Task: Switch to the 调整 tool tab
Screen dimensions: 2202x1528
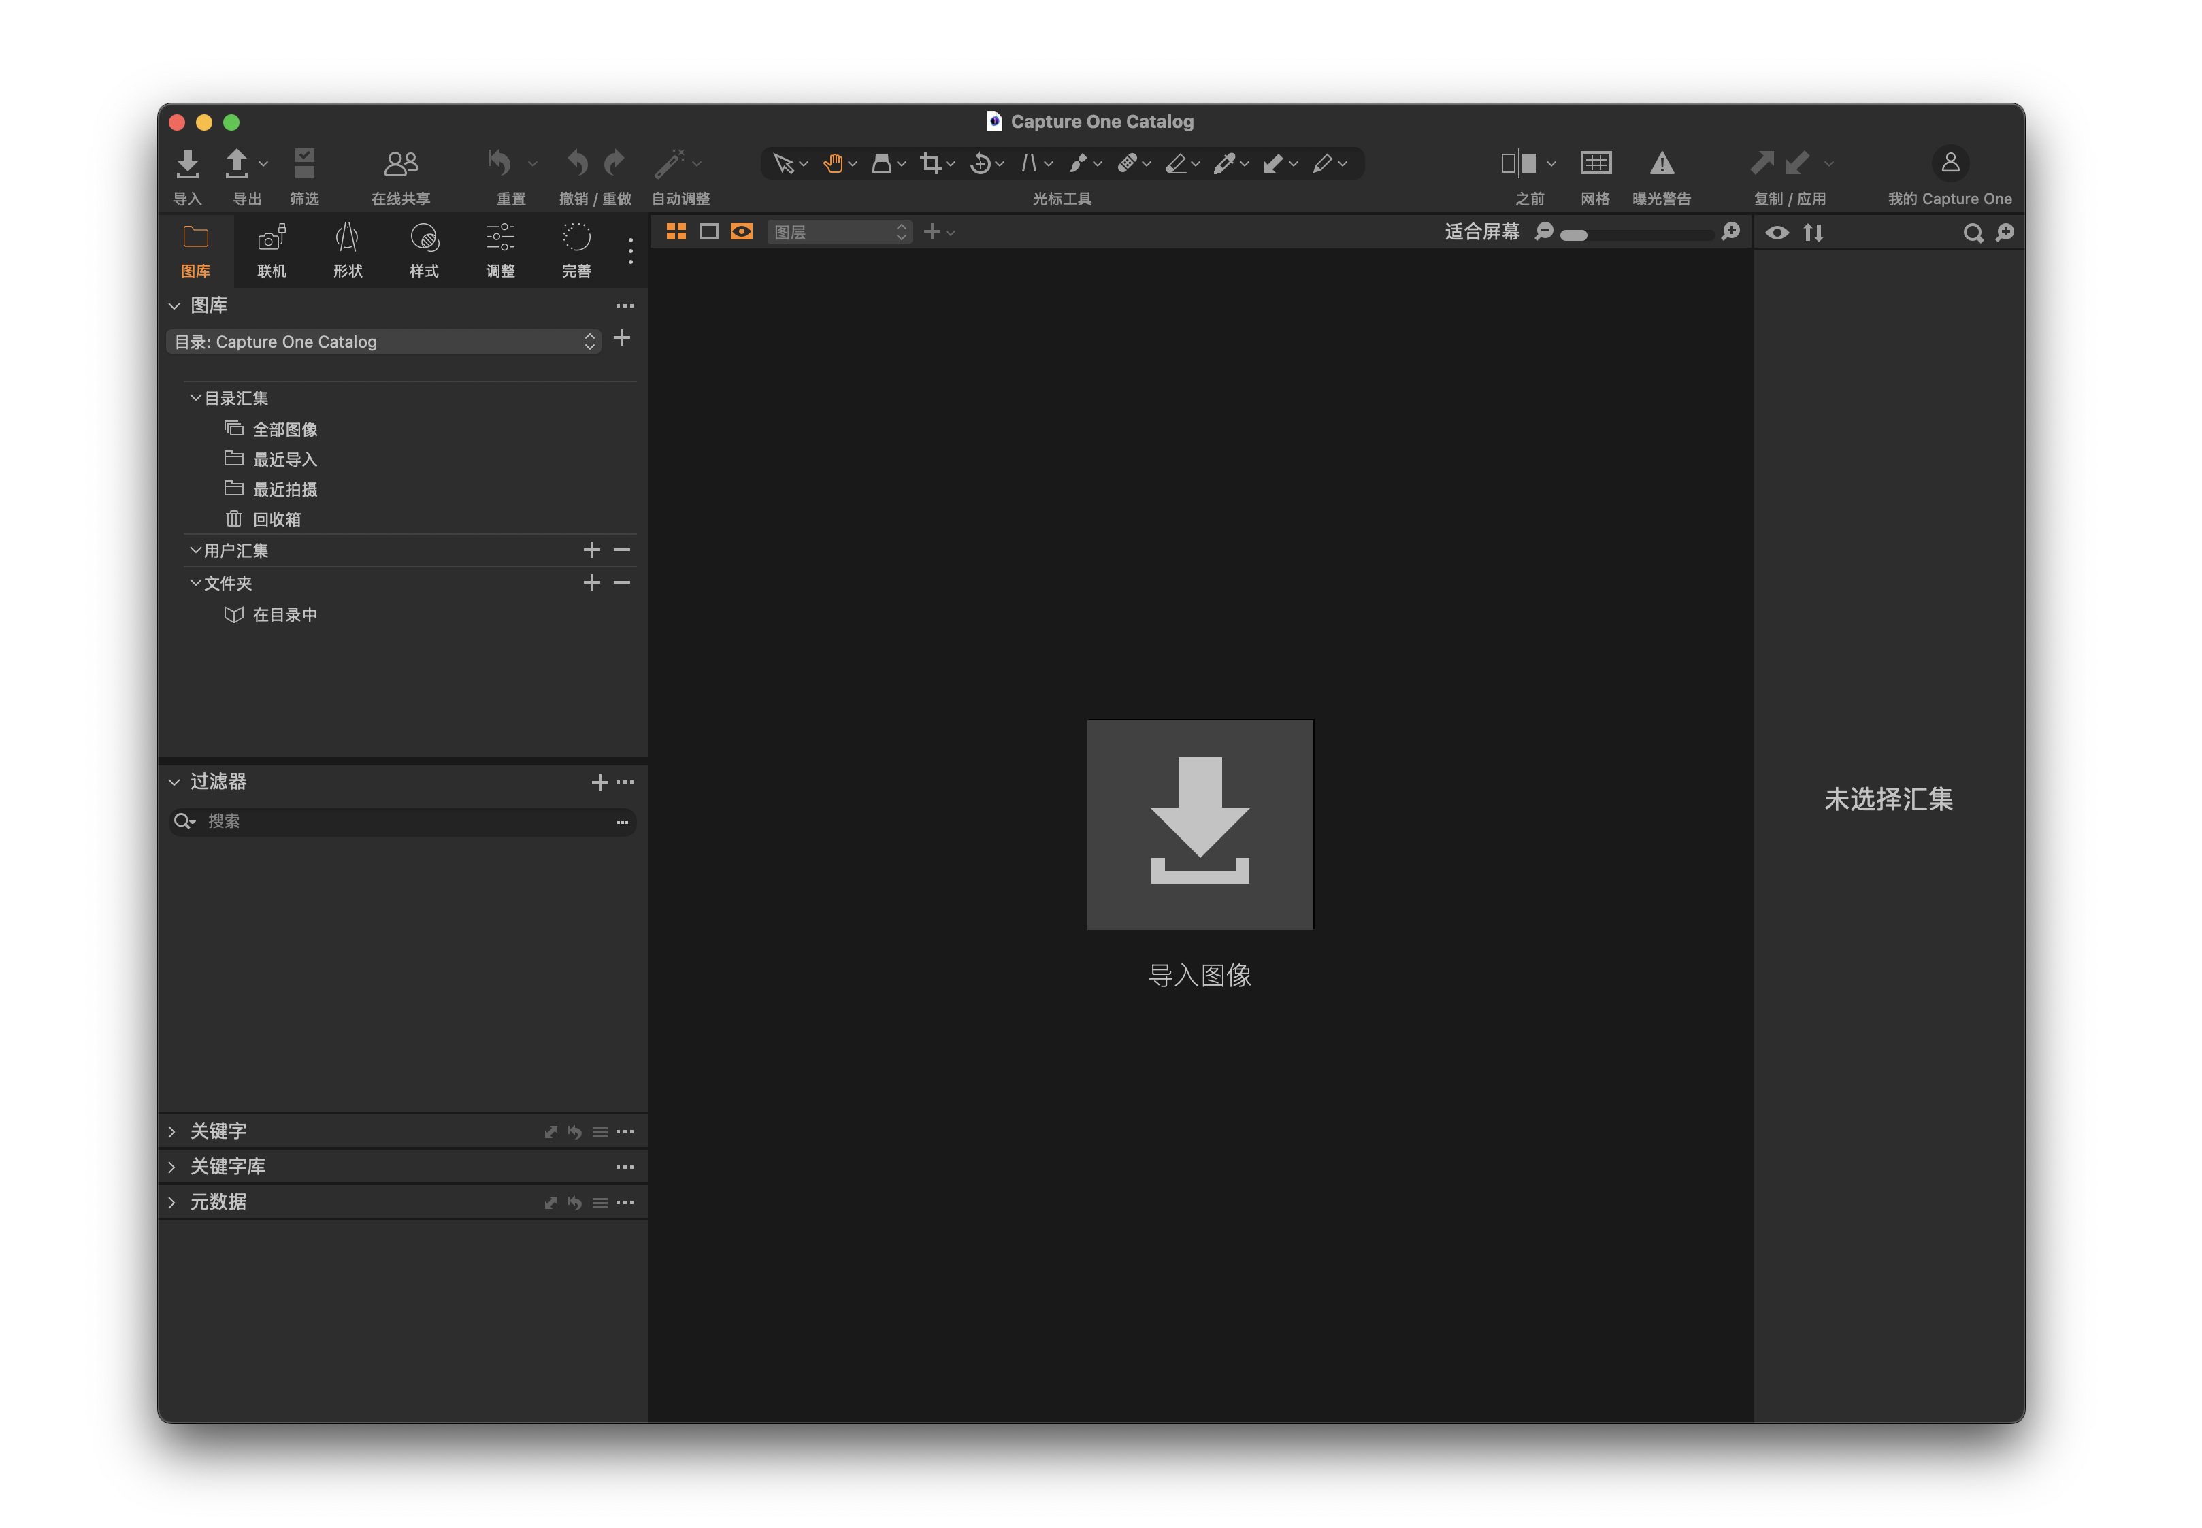Action: coord(499,250)
